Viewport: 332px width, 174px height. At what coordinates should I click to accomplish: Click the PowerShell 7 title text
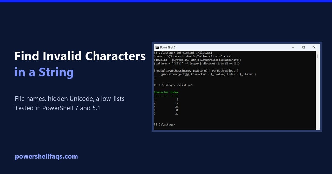click(x=168, y=48)
